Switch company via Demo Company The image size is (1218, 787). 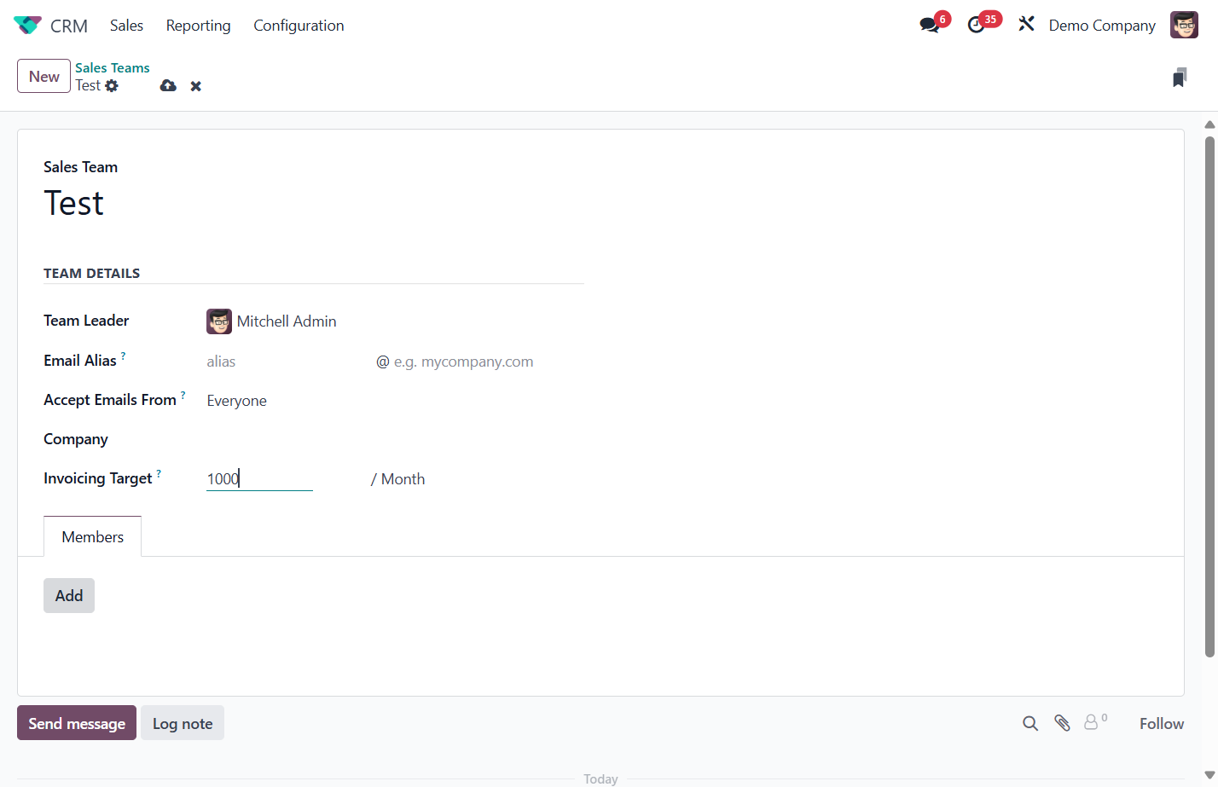(1102, 26)
